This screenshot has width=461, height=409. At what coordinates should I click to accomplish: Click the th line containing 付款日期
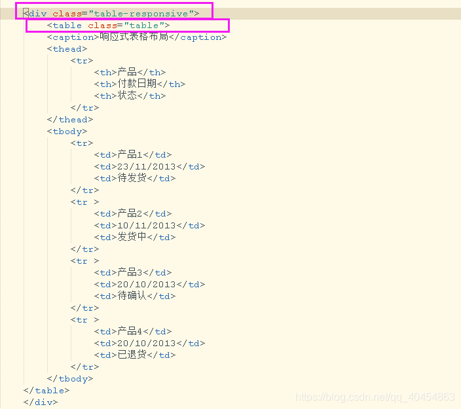(139, 84)
